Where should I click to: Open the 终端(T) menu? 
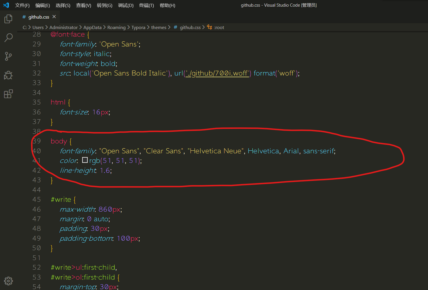[147, 5]
